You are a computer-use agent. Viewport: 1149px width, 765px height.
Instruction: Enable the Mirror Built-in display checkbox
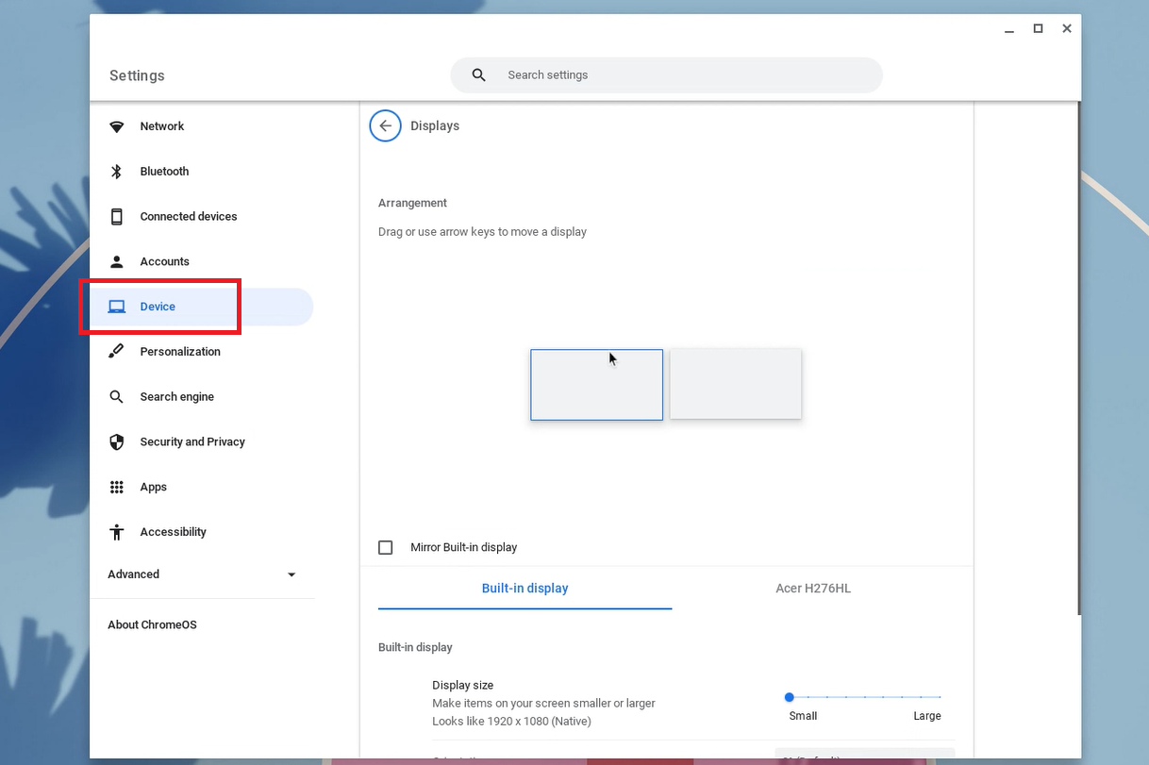386,548
